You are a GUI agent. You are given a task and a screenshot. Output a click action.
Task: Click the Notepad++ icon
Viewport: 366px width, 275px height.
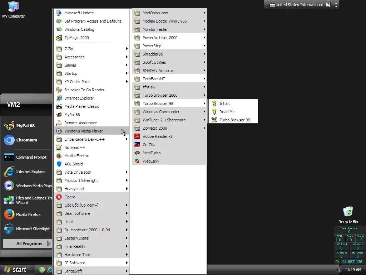click(59, 148)
